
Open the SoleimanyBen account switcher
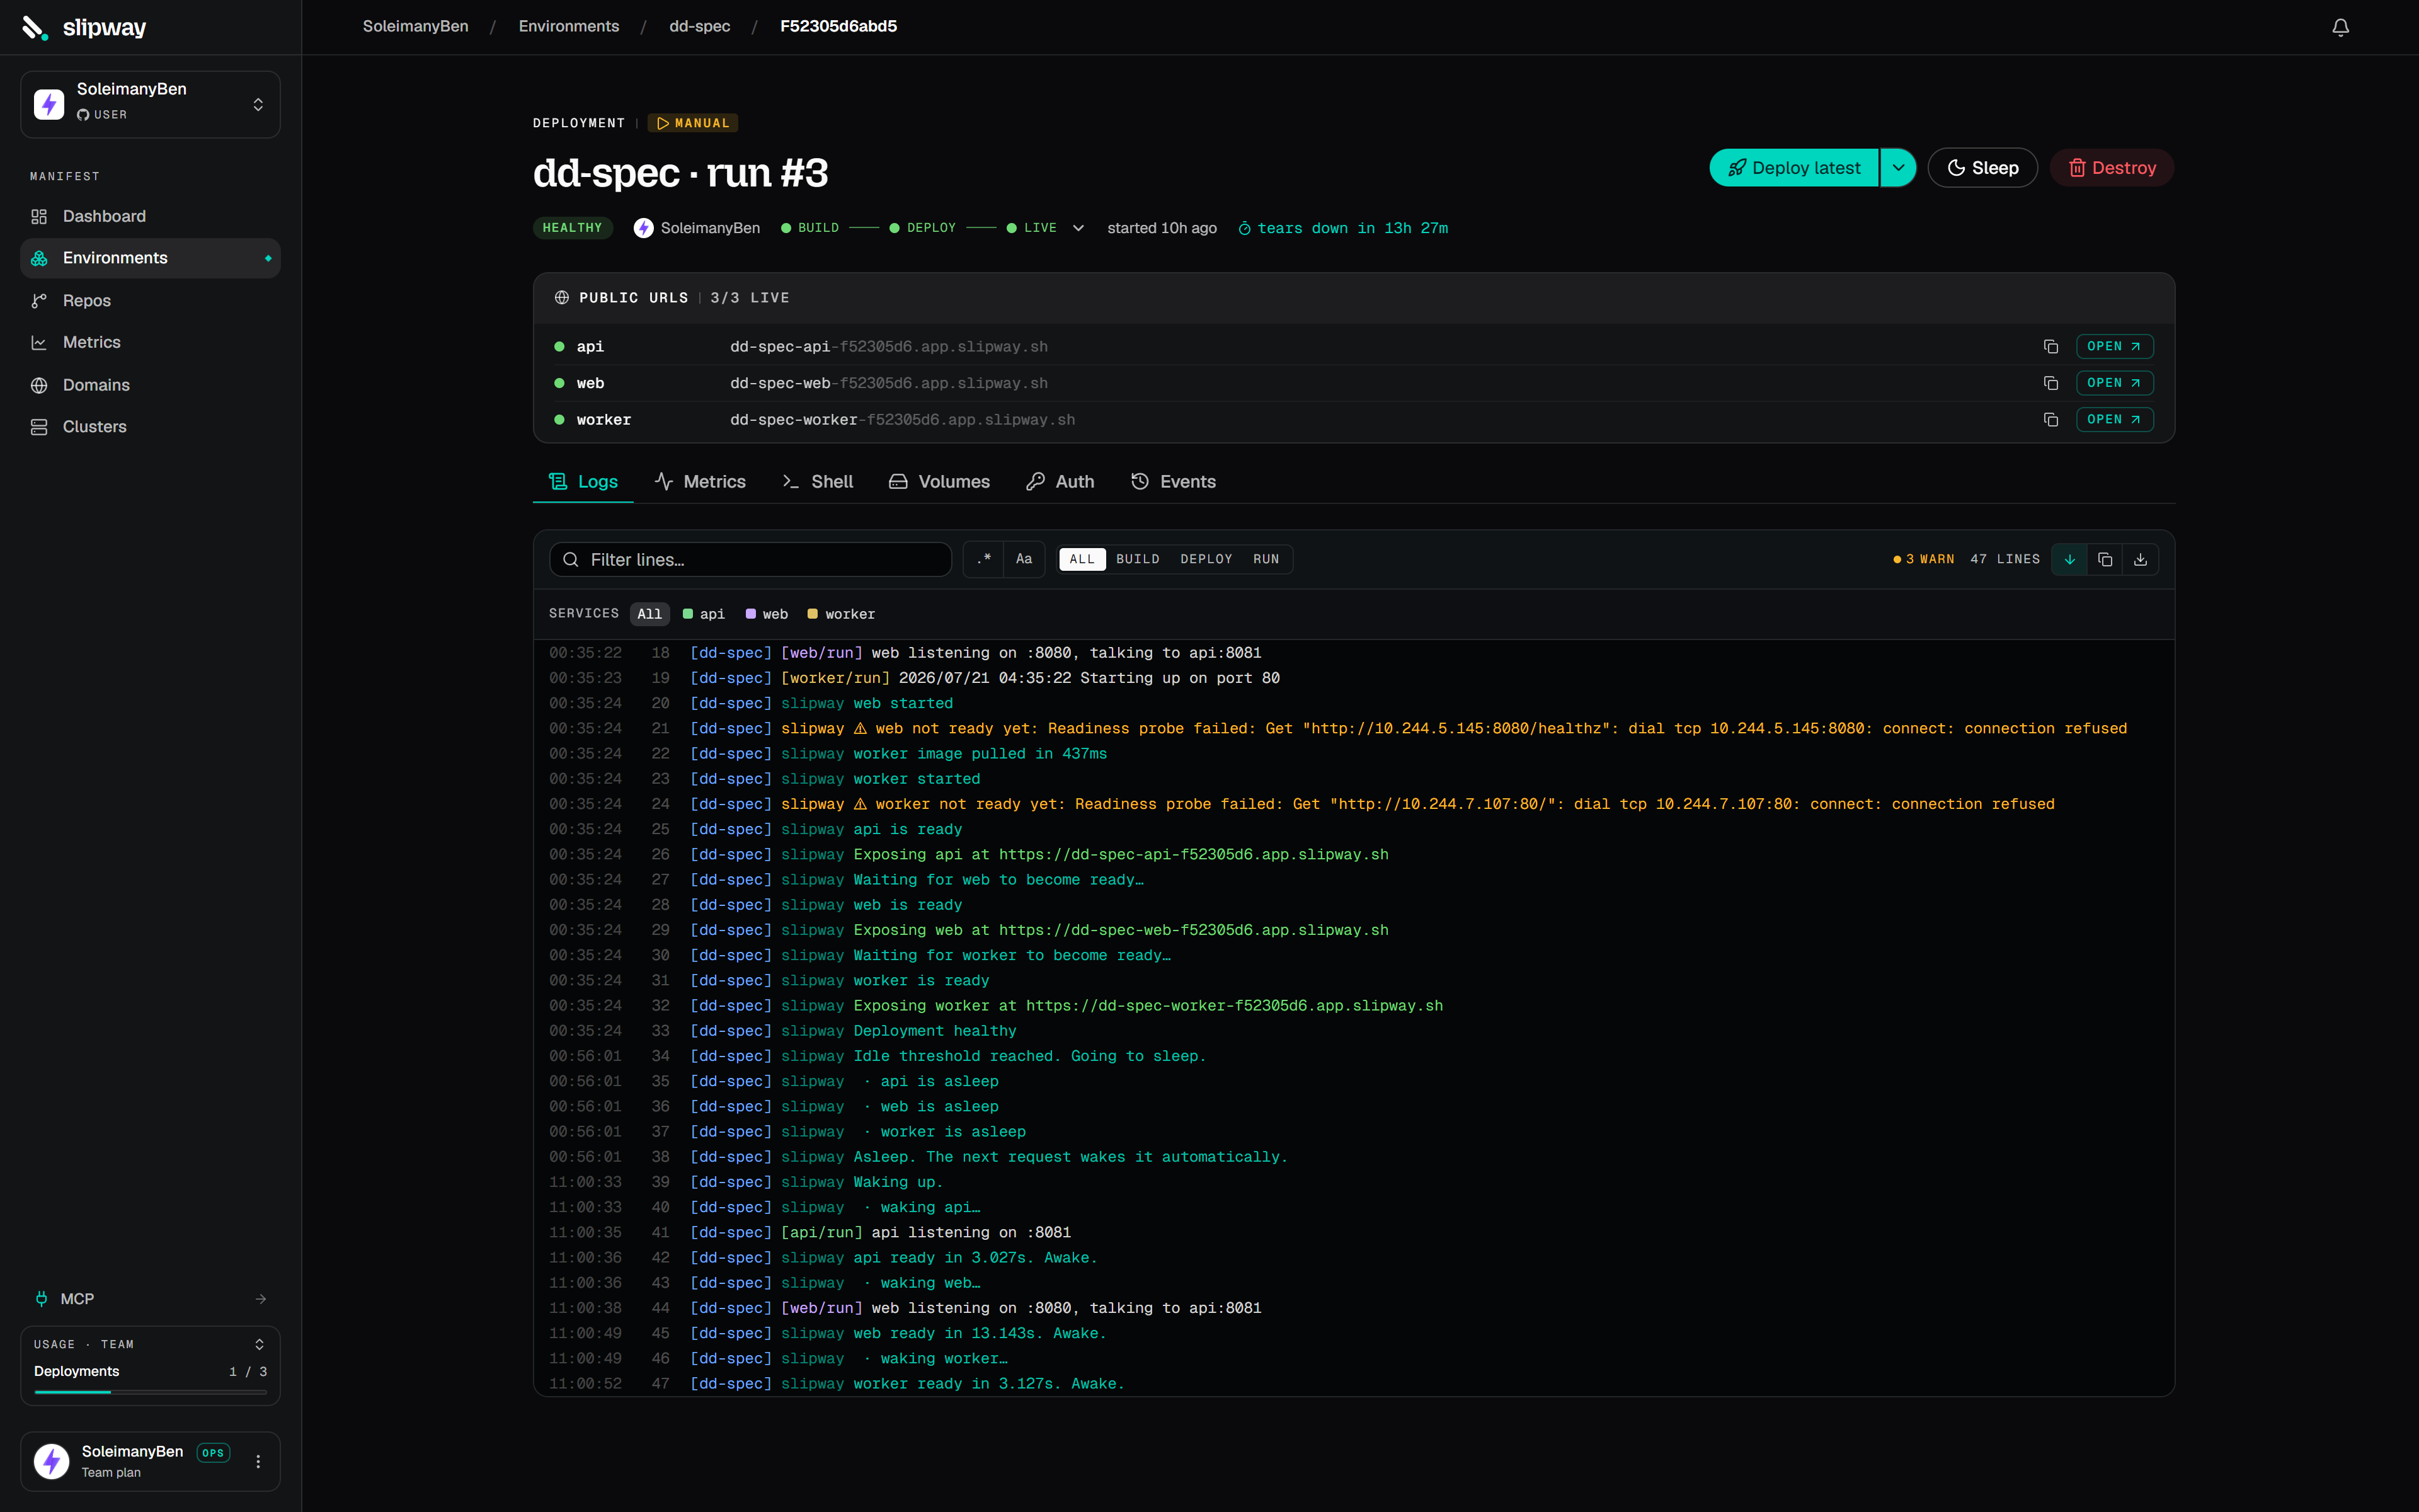(x=150, y=104)
